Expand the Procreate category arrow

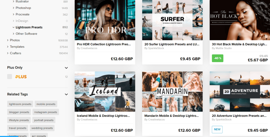pyautogui.click(x=13, y=15)
